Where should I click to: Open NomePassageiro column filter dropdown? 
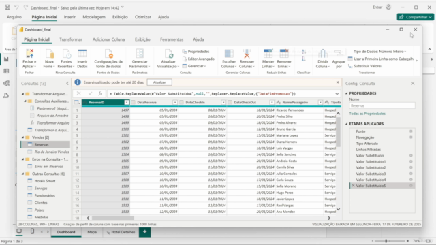pyautogui.click(x=320, y=103)
